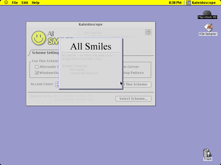Viewport: 221px width, 165px height.
Task: Click the large "All Smiles" popup heading
Action: pyautogui.click(x=91, y=46)
